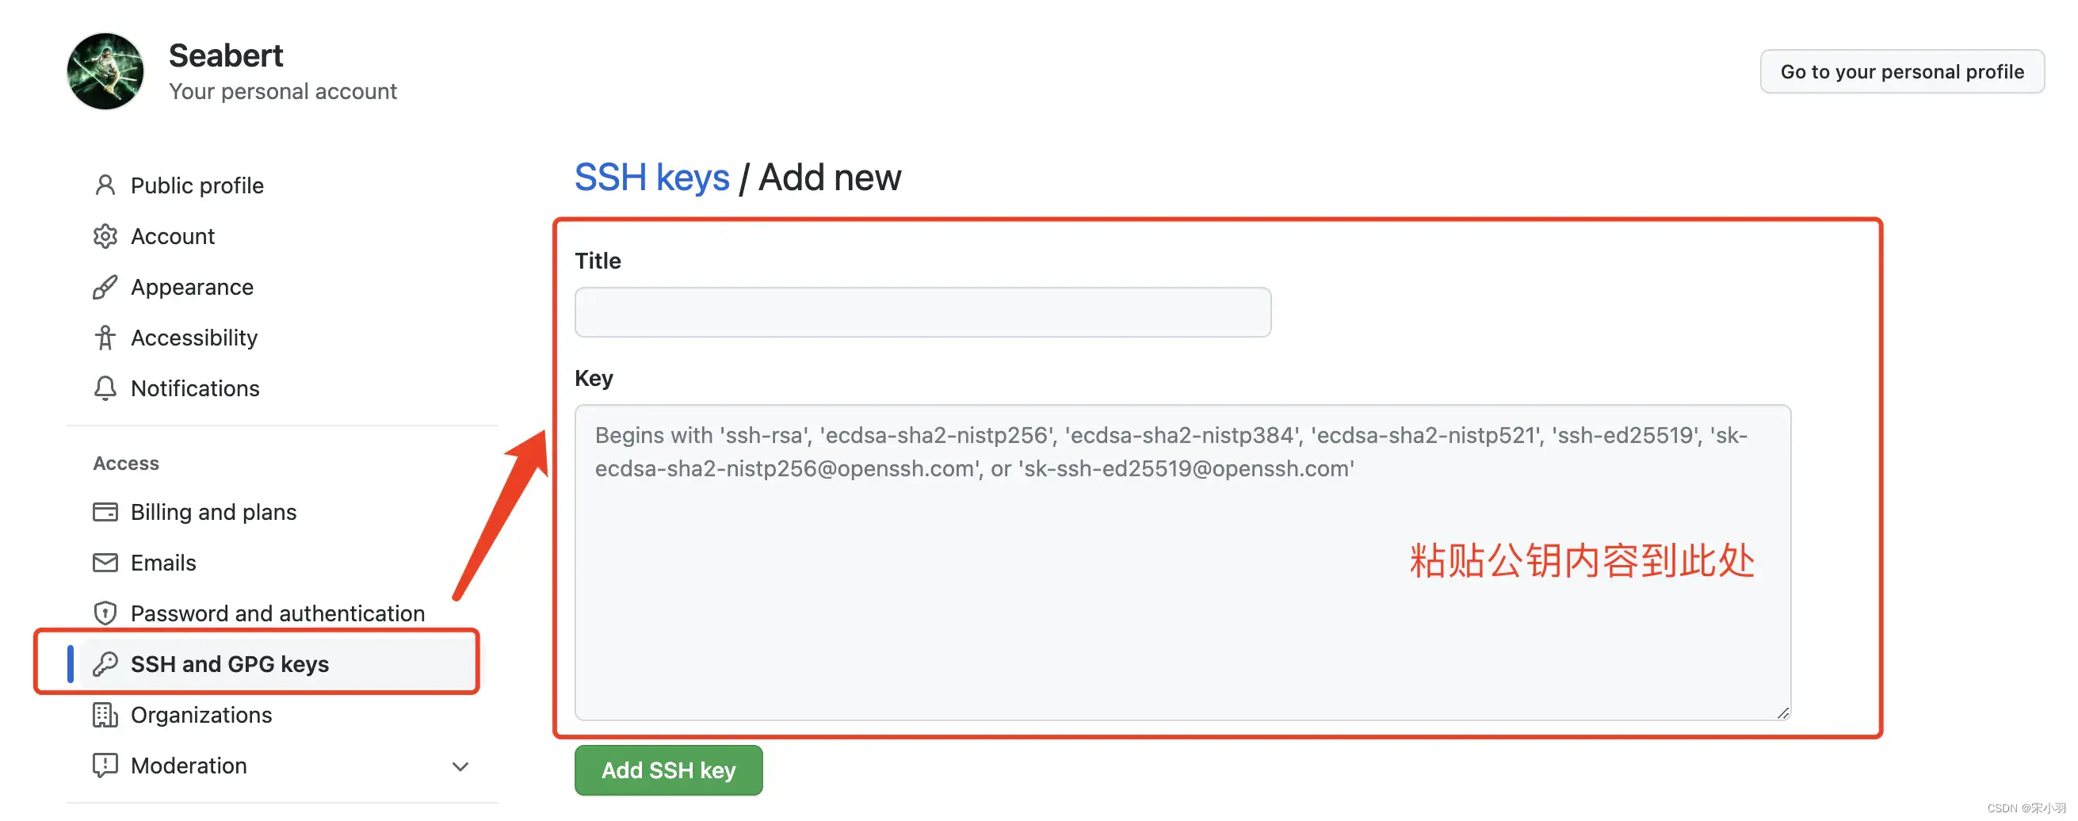
Task: Click the Password shield lock icon
Action: (105, 613)
